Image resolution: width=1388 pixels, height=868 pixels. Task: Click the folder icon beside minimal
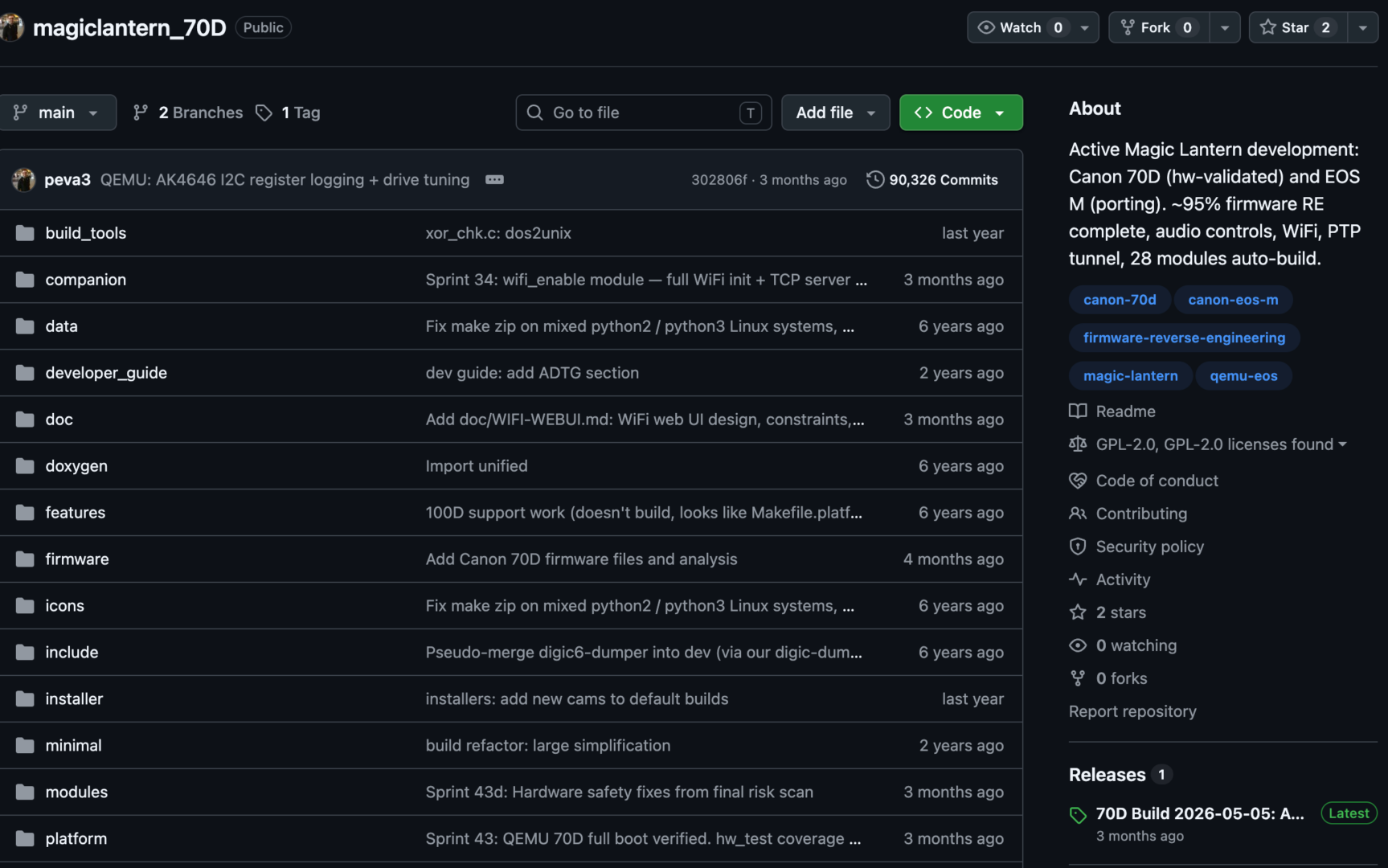(25, 746)
